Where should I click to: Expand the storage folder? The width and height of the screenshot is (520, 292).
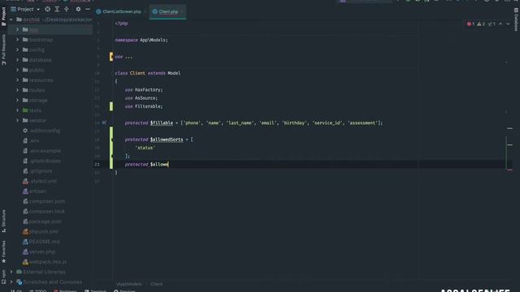[x=18, y=101]
